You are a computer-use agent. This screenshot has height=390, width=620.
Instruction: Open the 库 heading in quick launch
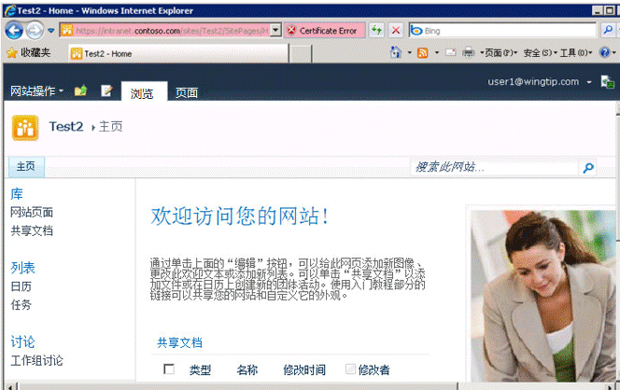pyautogui.click(x=17, y=194)
